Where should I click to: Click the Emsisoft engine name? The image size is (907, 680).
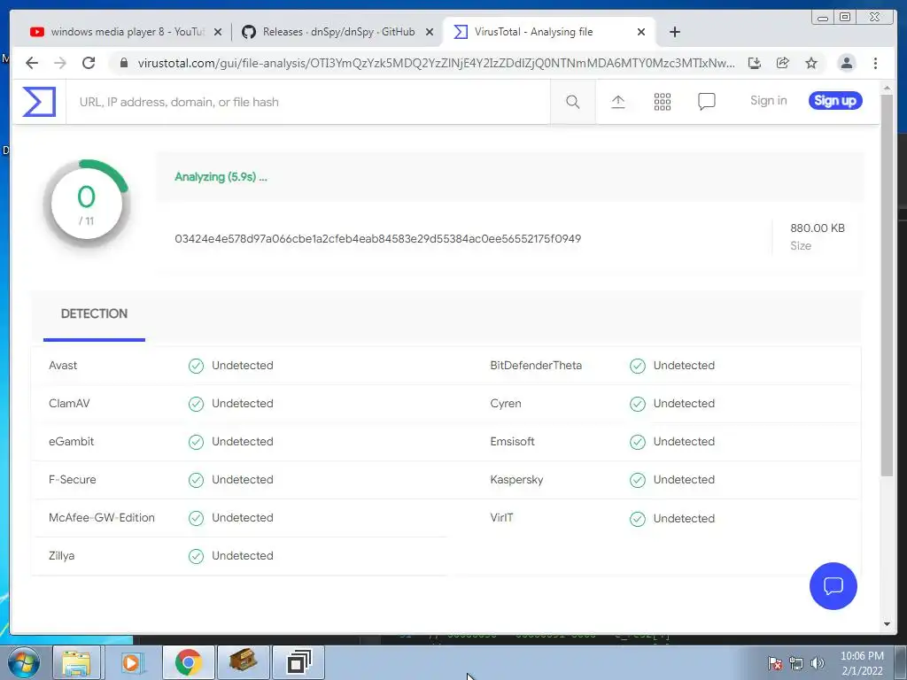click(513, 442)
